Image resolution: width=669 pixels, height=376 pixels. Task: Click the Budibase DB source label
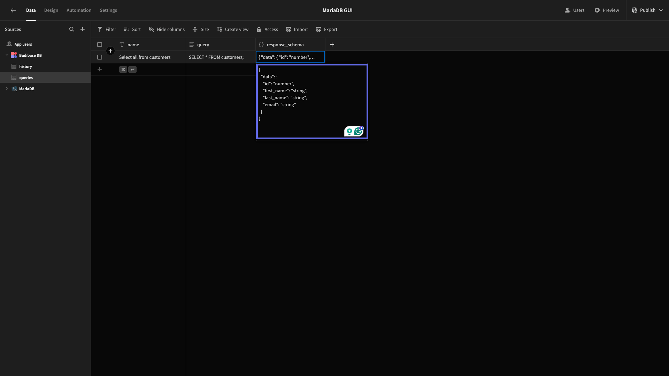pos(30,55)
